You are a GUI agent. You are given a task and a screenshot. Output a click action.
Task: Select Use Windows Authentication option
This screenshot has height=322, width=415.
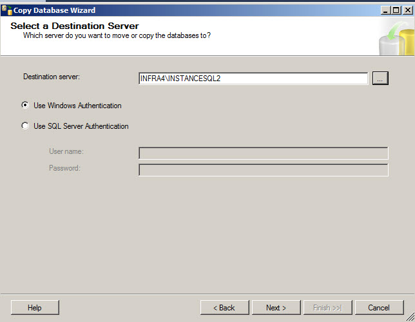pyautogui.click(x=25, y=106)
